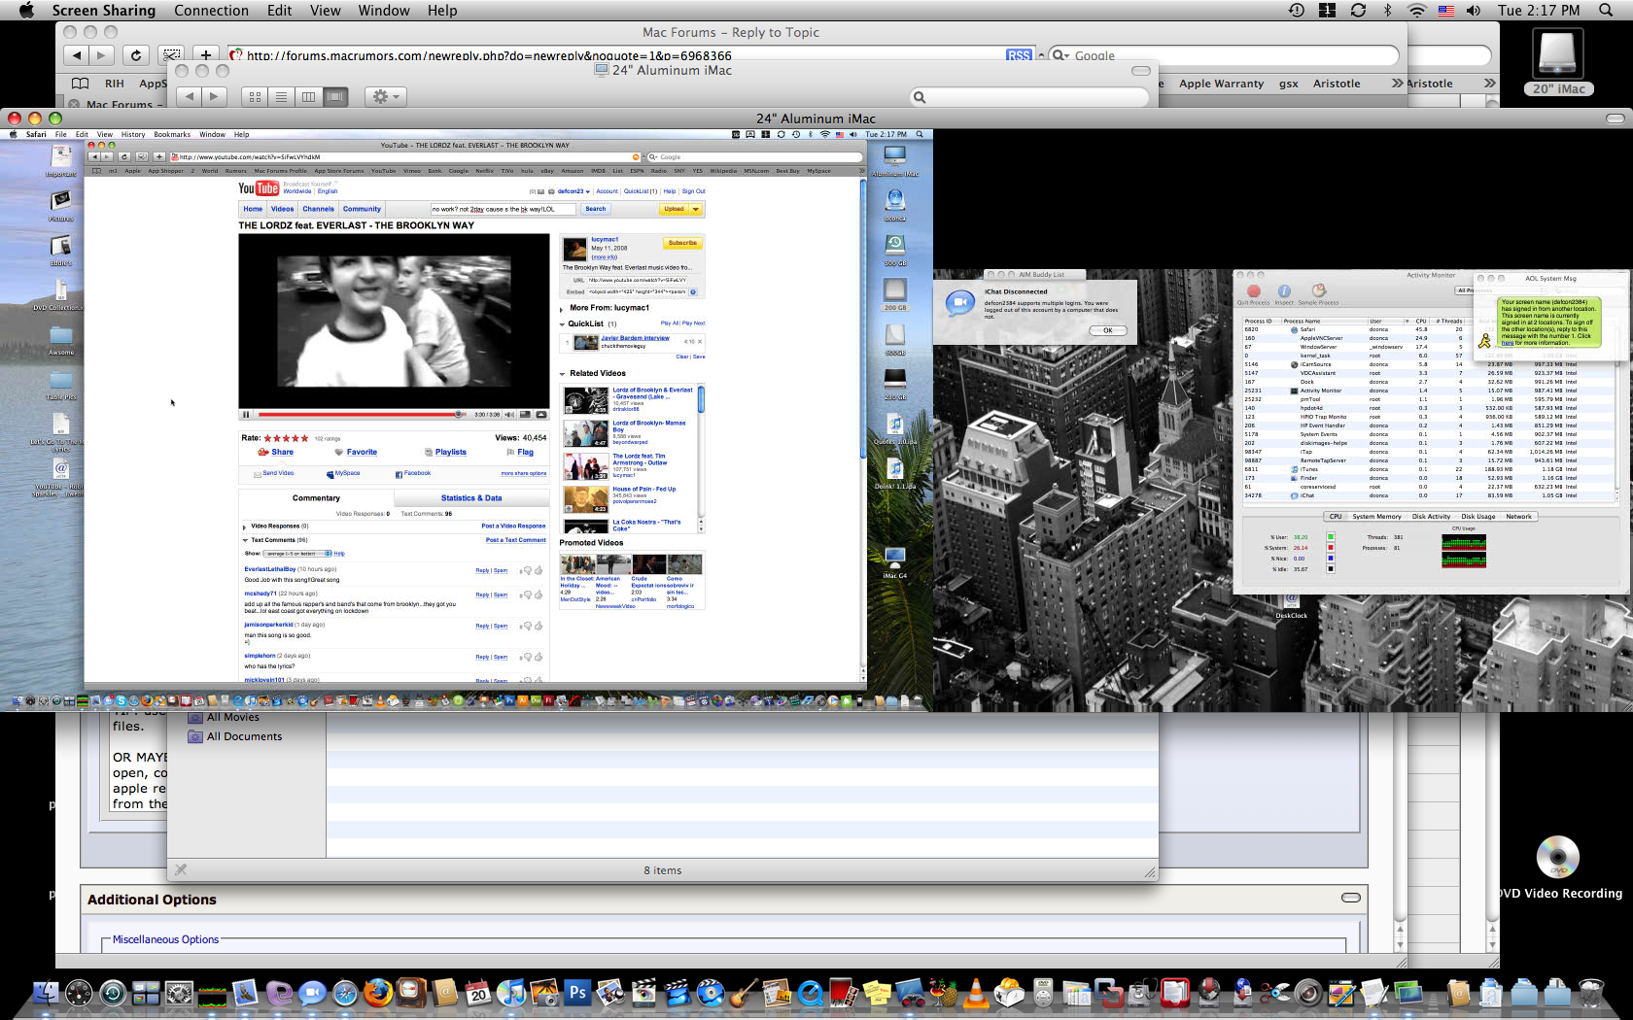Screen dimensions: 1633x1020
Task: Collapse the Additional Options panel
Action: [x=1351, y=898]
